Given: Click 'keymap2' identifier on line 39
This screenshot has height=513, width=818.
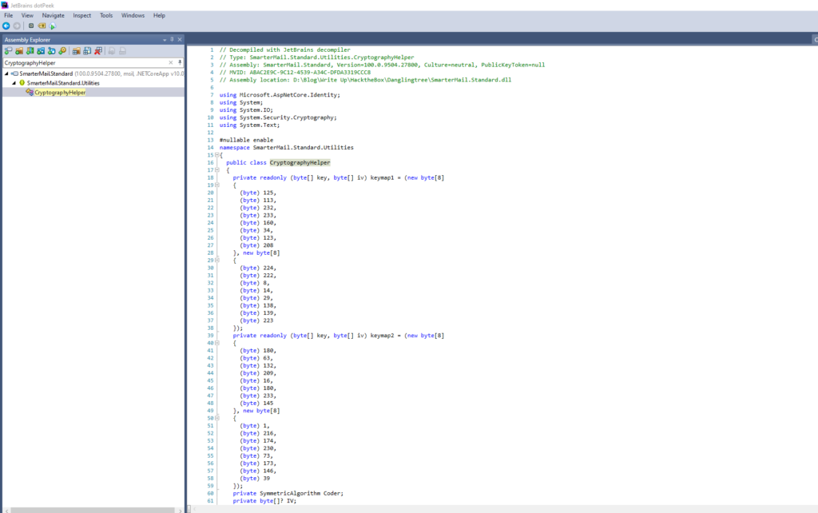Looking at the screenshot, I should point(383,336).
